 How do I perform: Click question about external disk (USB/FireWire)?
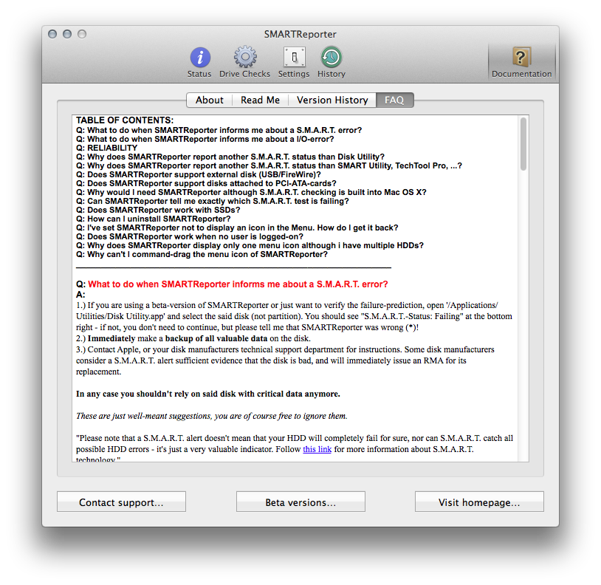(198, 174)
